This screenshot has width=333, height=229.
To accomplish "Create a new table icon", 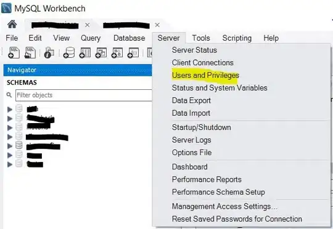I will click(85, 52).
